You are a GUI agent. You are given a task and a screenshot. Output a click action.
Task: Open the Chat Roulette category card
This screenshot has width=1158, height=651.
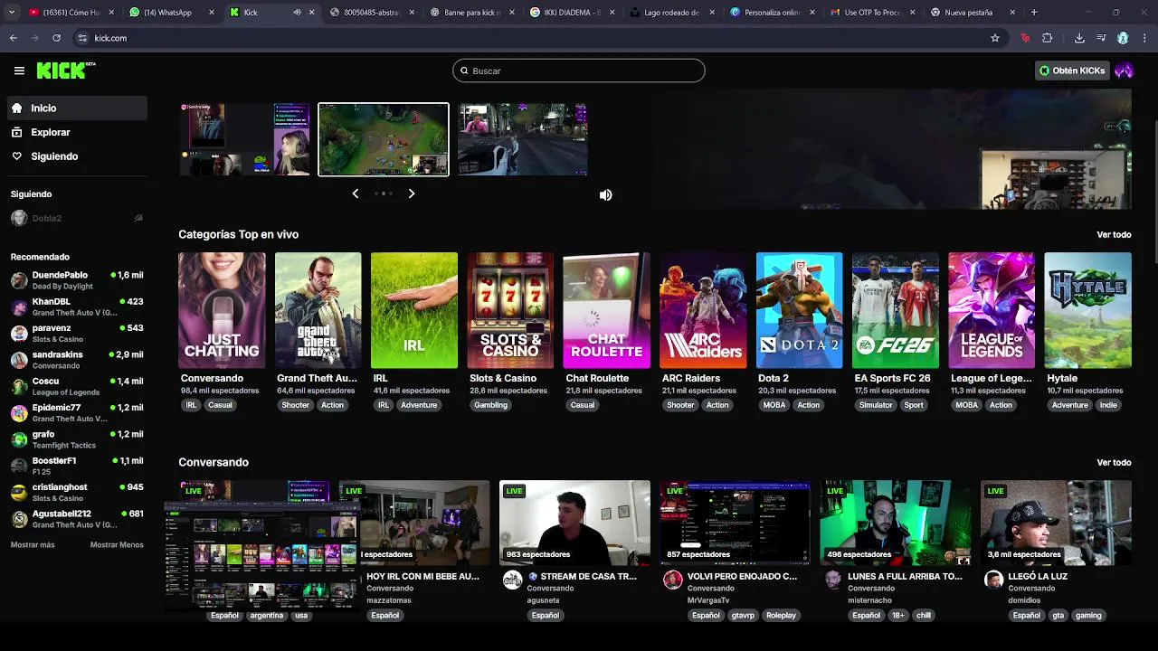click(x=606, y=310)
